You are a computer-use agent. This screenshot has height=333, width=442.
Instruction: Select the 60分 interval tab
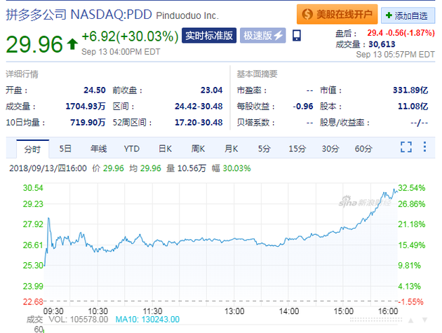[x=363, y=149]
